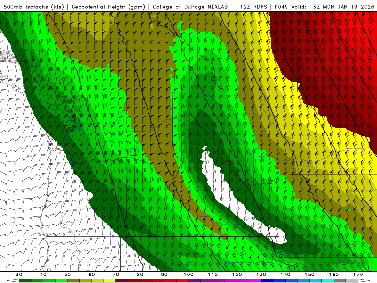Screen dimensions: 377x283
Task: Click the 80 knot legend label
Action: point(140,275)
